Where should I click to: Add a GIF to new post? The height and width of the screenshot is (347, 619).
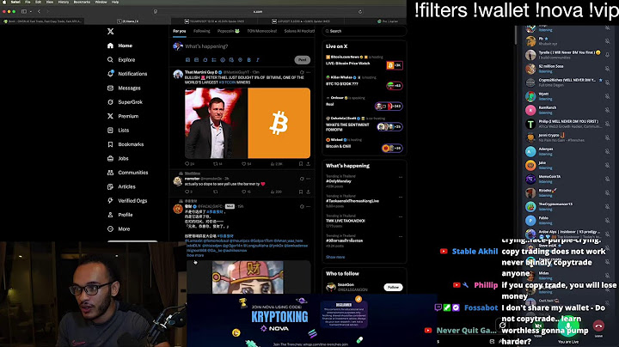(x=196, y=60)
